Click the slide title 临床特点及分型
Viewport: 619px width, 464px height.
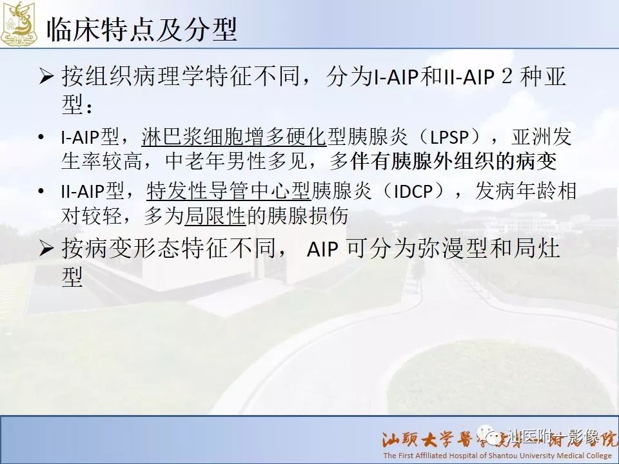point(142,29)
